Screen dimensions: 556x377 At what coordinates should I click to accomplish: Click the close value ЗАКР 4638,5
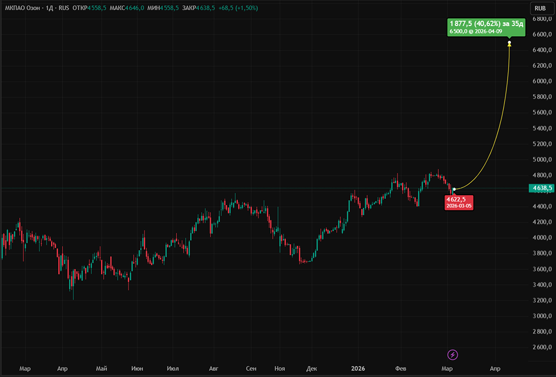pyautogui.click(x=198, y=8)
